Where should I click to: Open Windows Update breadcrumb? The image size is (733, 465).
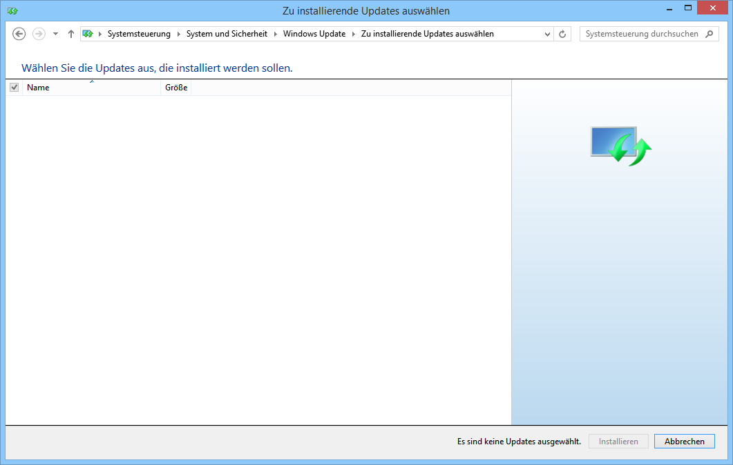coord(314,34)
